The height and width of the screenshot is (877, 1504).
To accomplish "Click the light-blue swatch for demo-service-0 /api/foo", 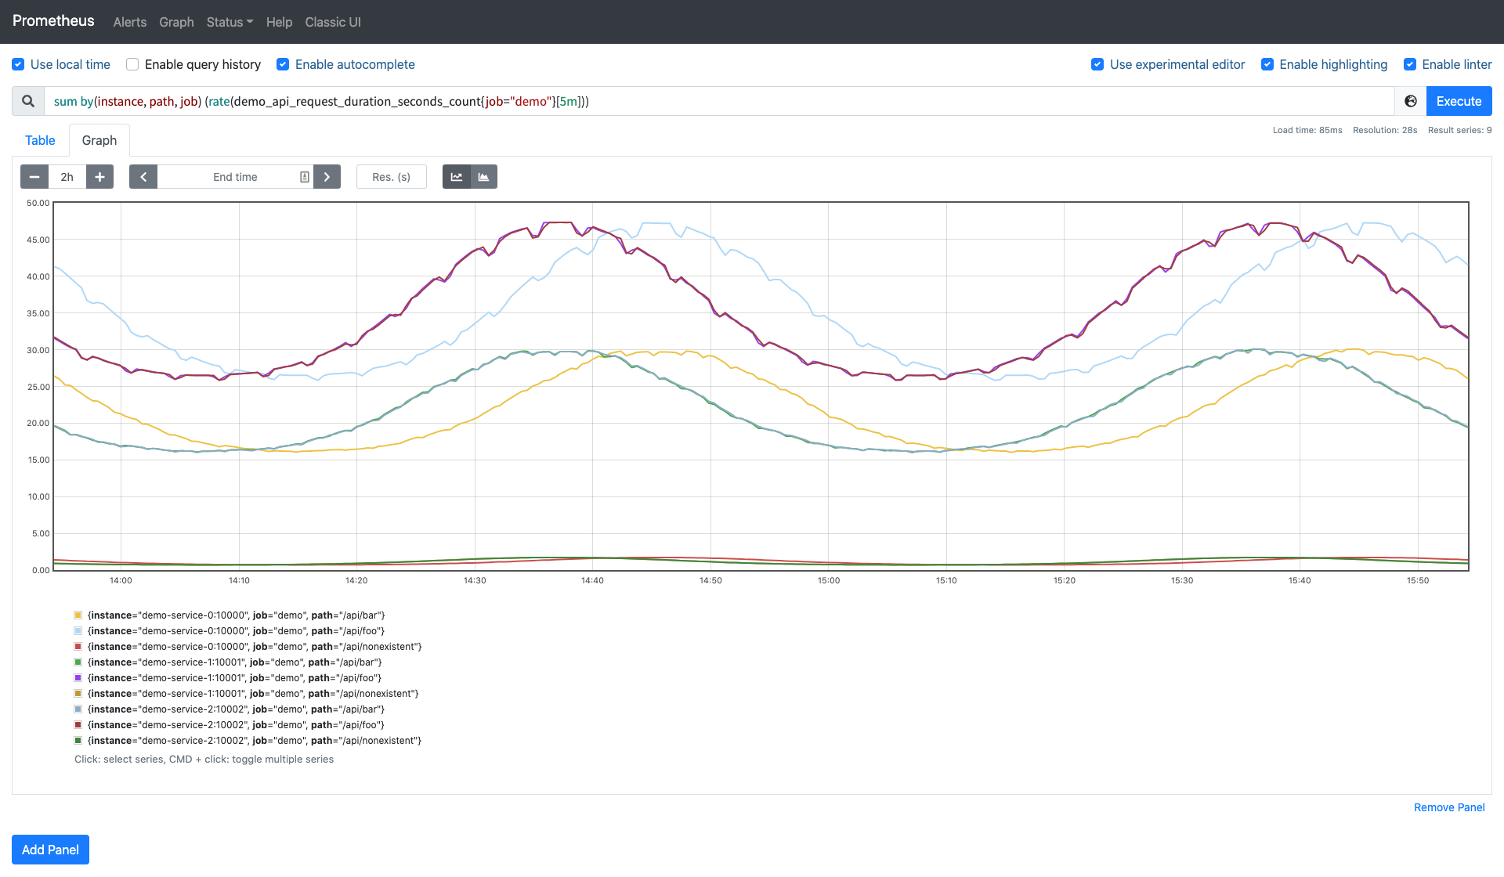I will (78, 631).
